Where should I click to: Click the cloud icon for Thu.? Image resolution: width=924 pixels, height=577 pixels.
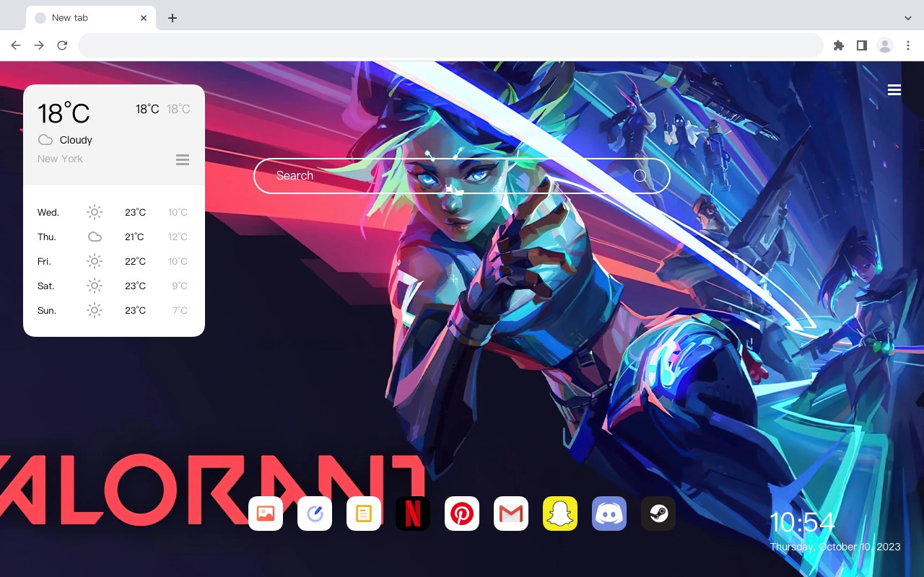pos(95,237)
